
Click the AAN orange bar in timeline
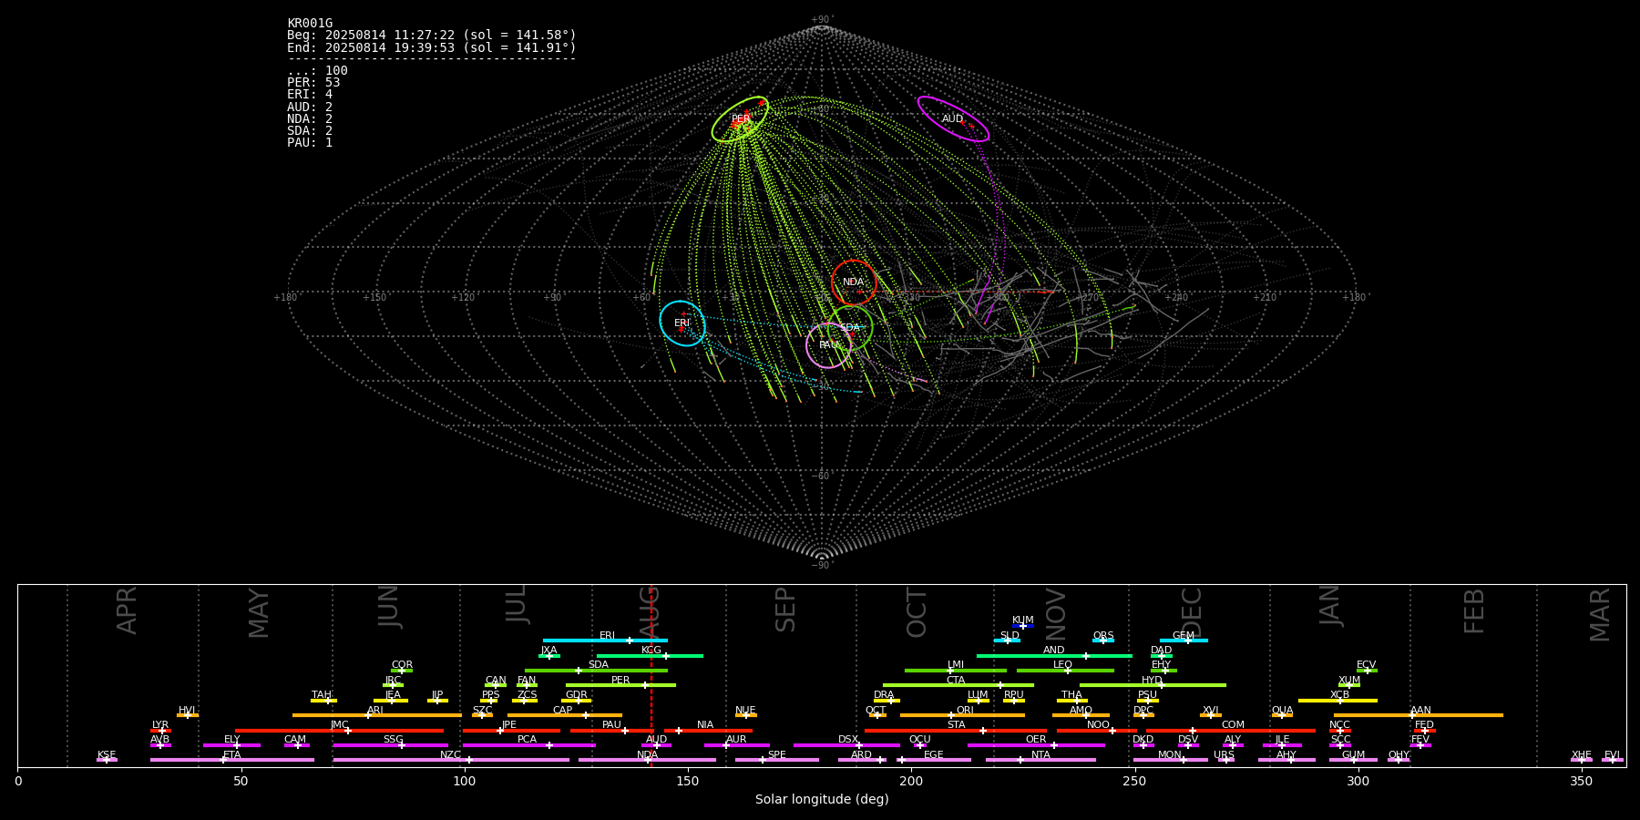click(x=1419, y=715)
